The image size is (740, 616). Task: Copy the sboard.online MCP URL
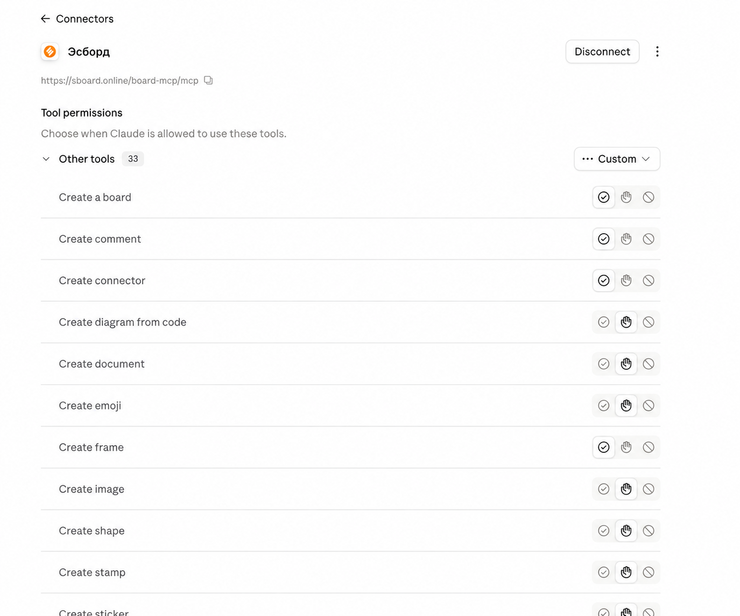(208, 80)
